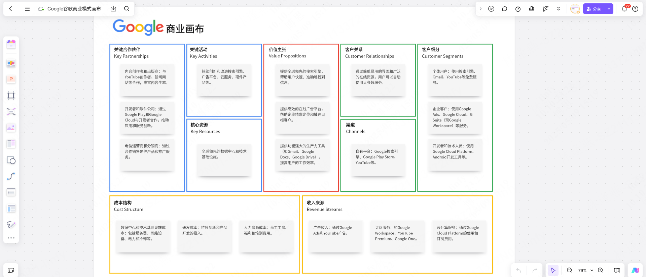Screen dimensions: 646x277
Task: Open the help question mark icon
Action: pos(635,9)
